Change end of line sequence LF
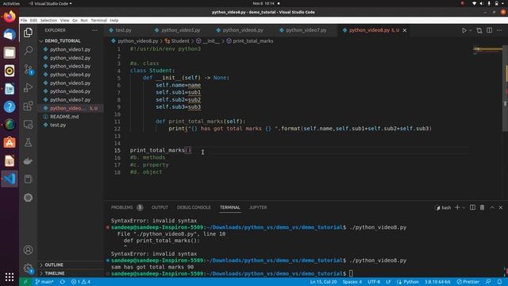The height and width of the screenshot is (286, 508). pos(388,282)
